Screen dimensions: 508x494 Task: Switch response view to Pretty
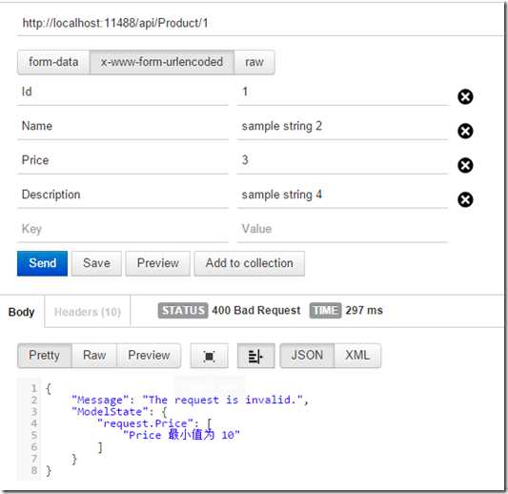[x=45, y=356]
